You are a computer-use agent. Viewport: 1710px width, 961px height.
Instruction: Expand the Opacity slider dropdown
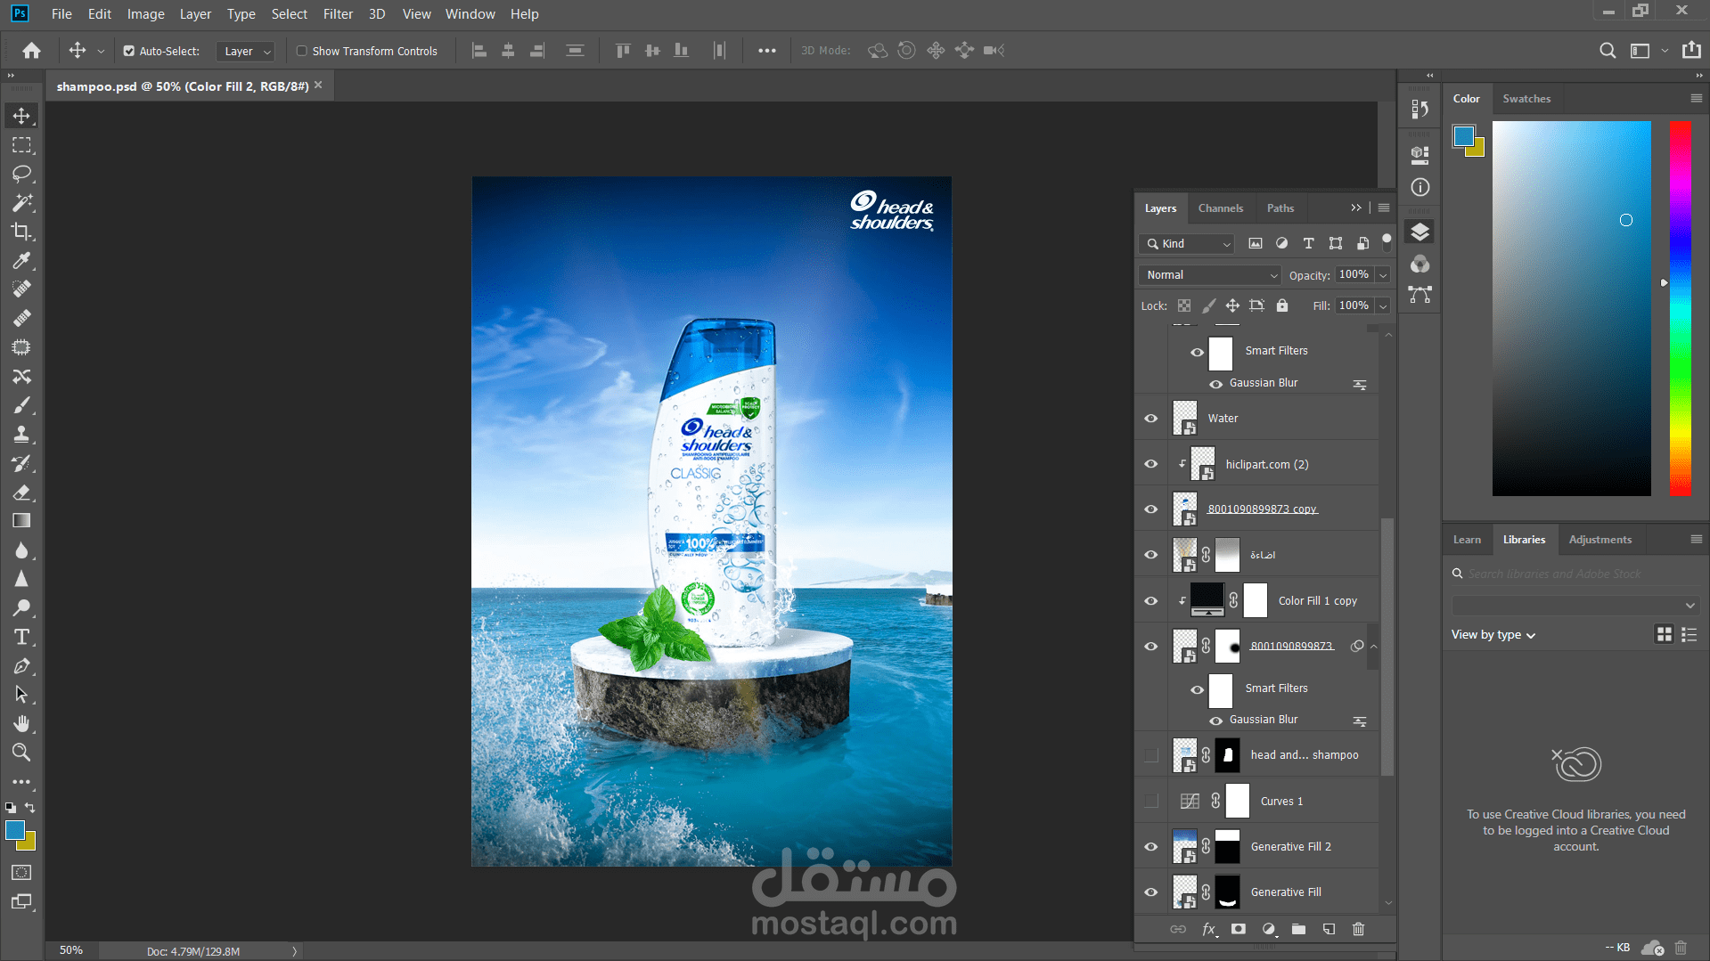click(1383, 275)
